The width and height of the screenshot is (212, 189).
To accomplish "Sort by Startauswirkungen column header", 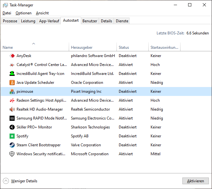I will 164,47.
